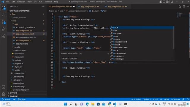190x107 pixels.
Task: Open index.html in explorer
Action: [x=19, y=57]
